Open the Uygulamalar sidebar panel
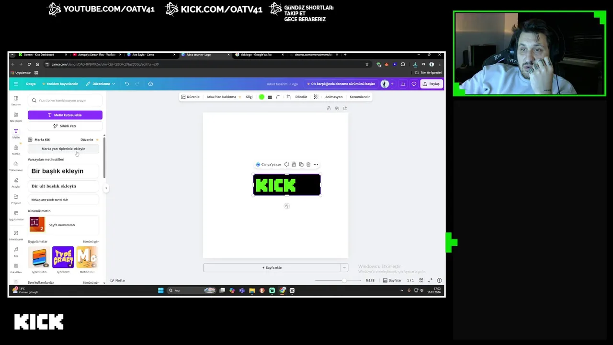This screenshot has width=613, height=345. click(16, 215)
